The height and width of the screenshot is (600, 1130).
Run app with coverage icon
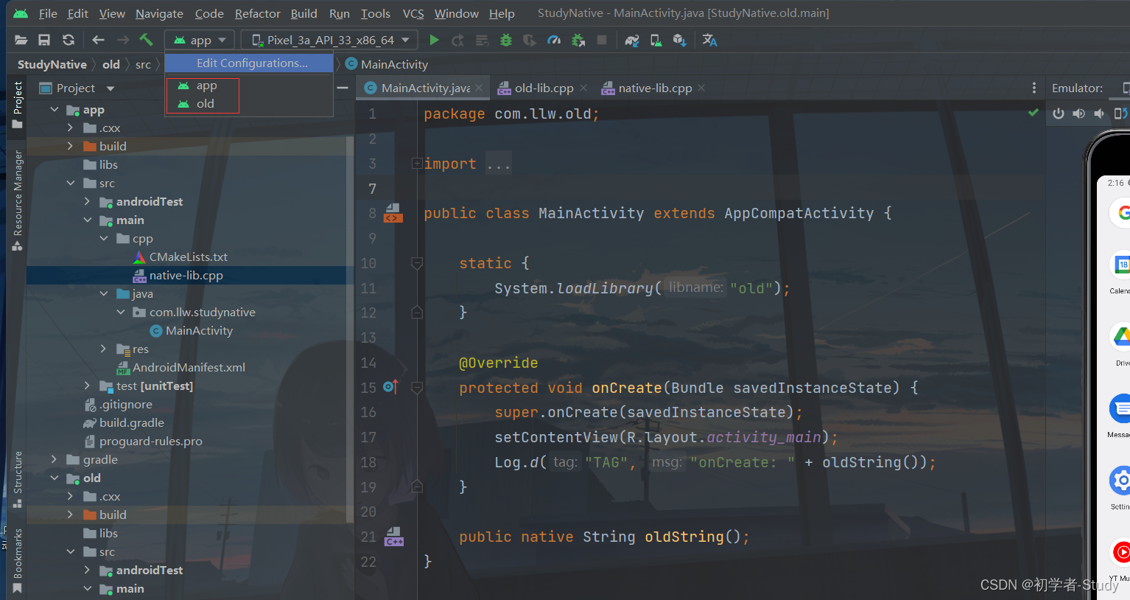(x=530, y=40)
